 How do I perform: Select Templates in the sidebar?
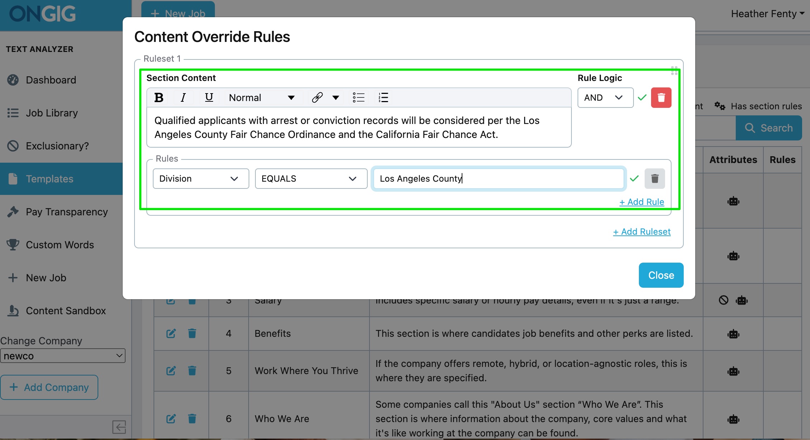point(49,178)
